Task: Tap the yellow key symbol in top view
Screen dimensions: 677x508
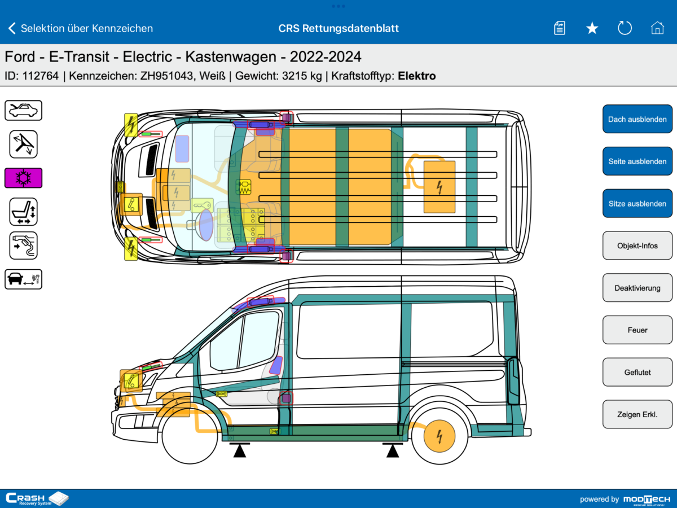Action: pyautogui.click(x=202, y=205)
